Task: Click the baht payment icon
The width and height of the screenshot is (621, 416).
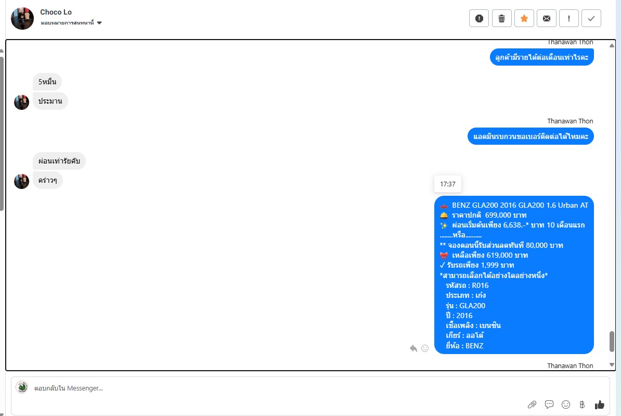Action: coord(582,405)
